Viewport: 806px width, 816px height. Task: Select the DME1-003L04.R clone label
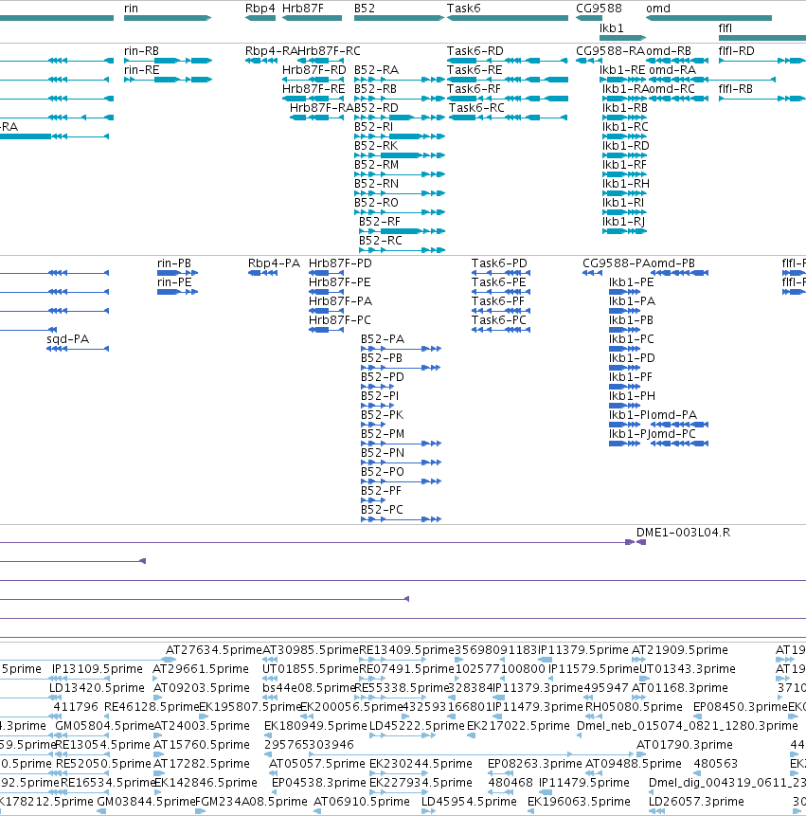tap(683, 533)
